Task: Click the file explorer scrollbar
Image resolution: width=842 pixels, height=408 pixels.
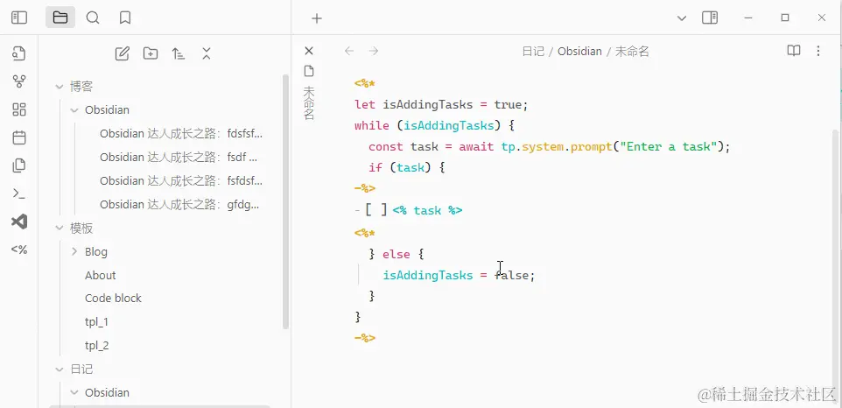Action: coord(285,201)
